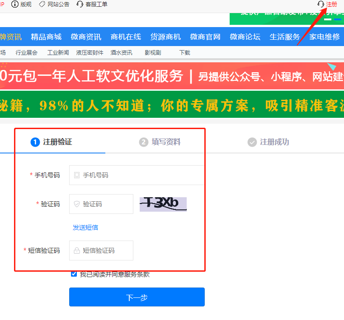
Task: Open 生活服务 navigation item
Action: pyautogui.click(x=285, y=37)
